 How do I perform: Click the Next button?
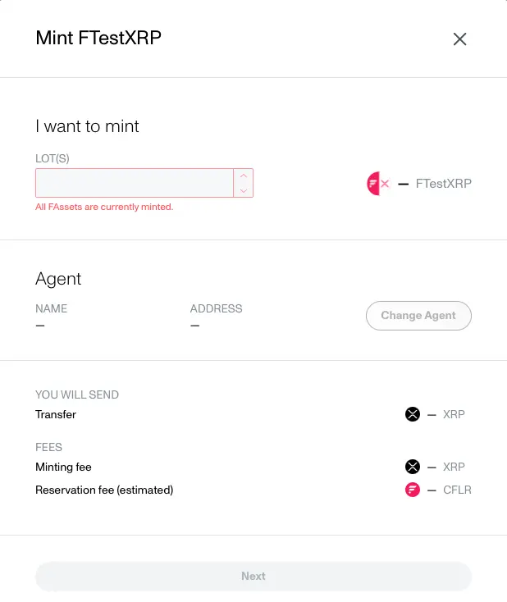coord(253,576)
